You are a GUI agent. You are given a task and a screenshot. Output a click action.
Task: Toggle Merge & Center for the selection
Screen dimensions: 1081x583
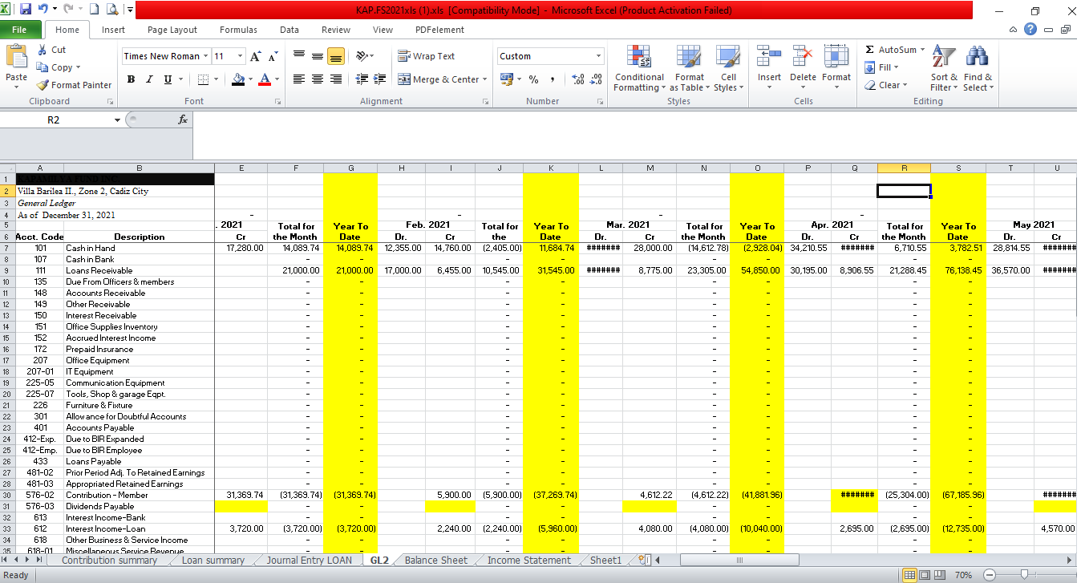coord(439,79)
